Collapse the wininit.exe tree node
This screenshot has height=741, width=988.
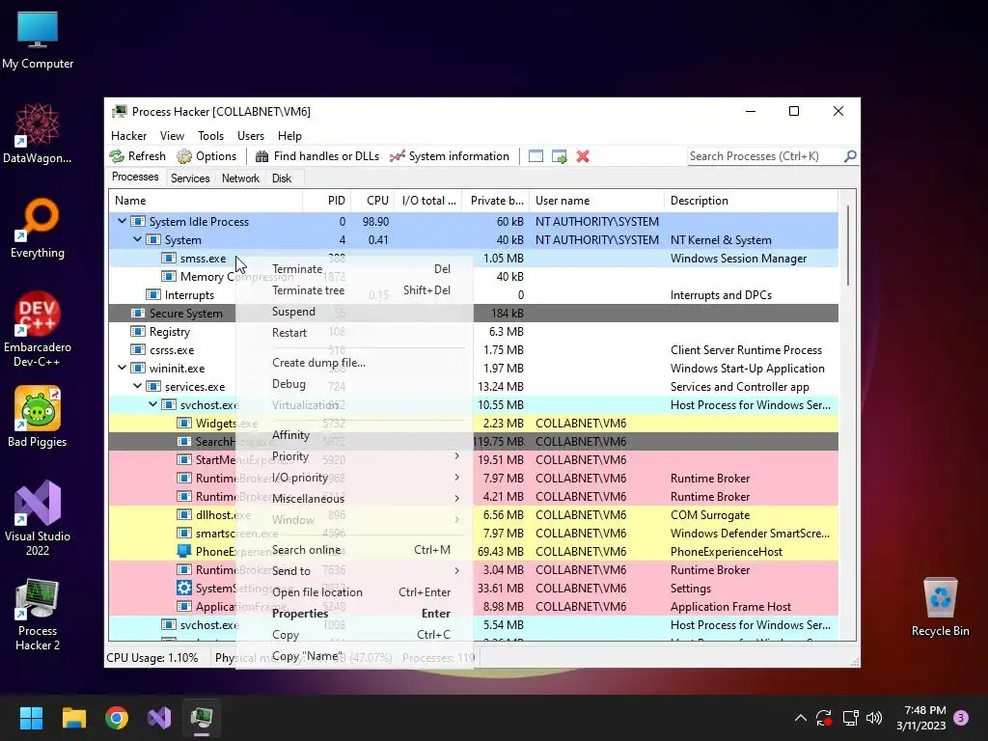click(x=122, y=368)
